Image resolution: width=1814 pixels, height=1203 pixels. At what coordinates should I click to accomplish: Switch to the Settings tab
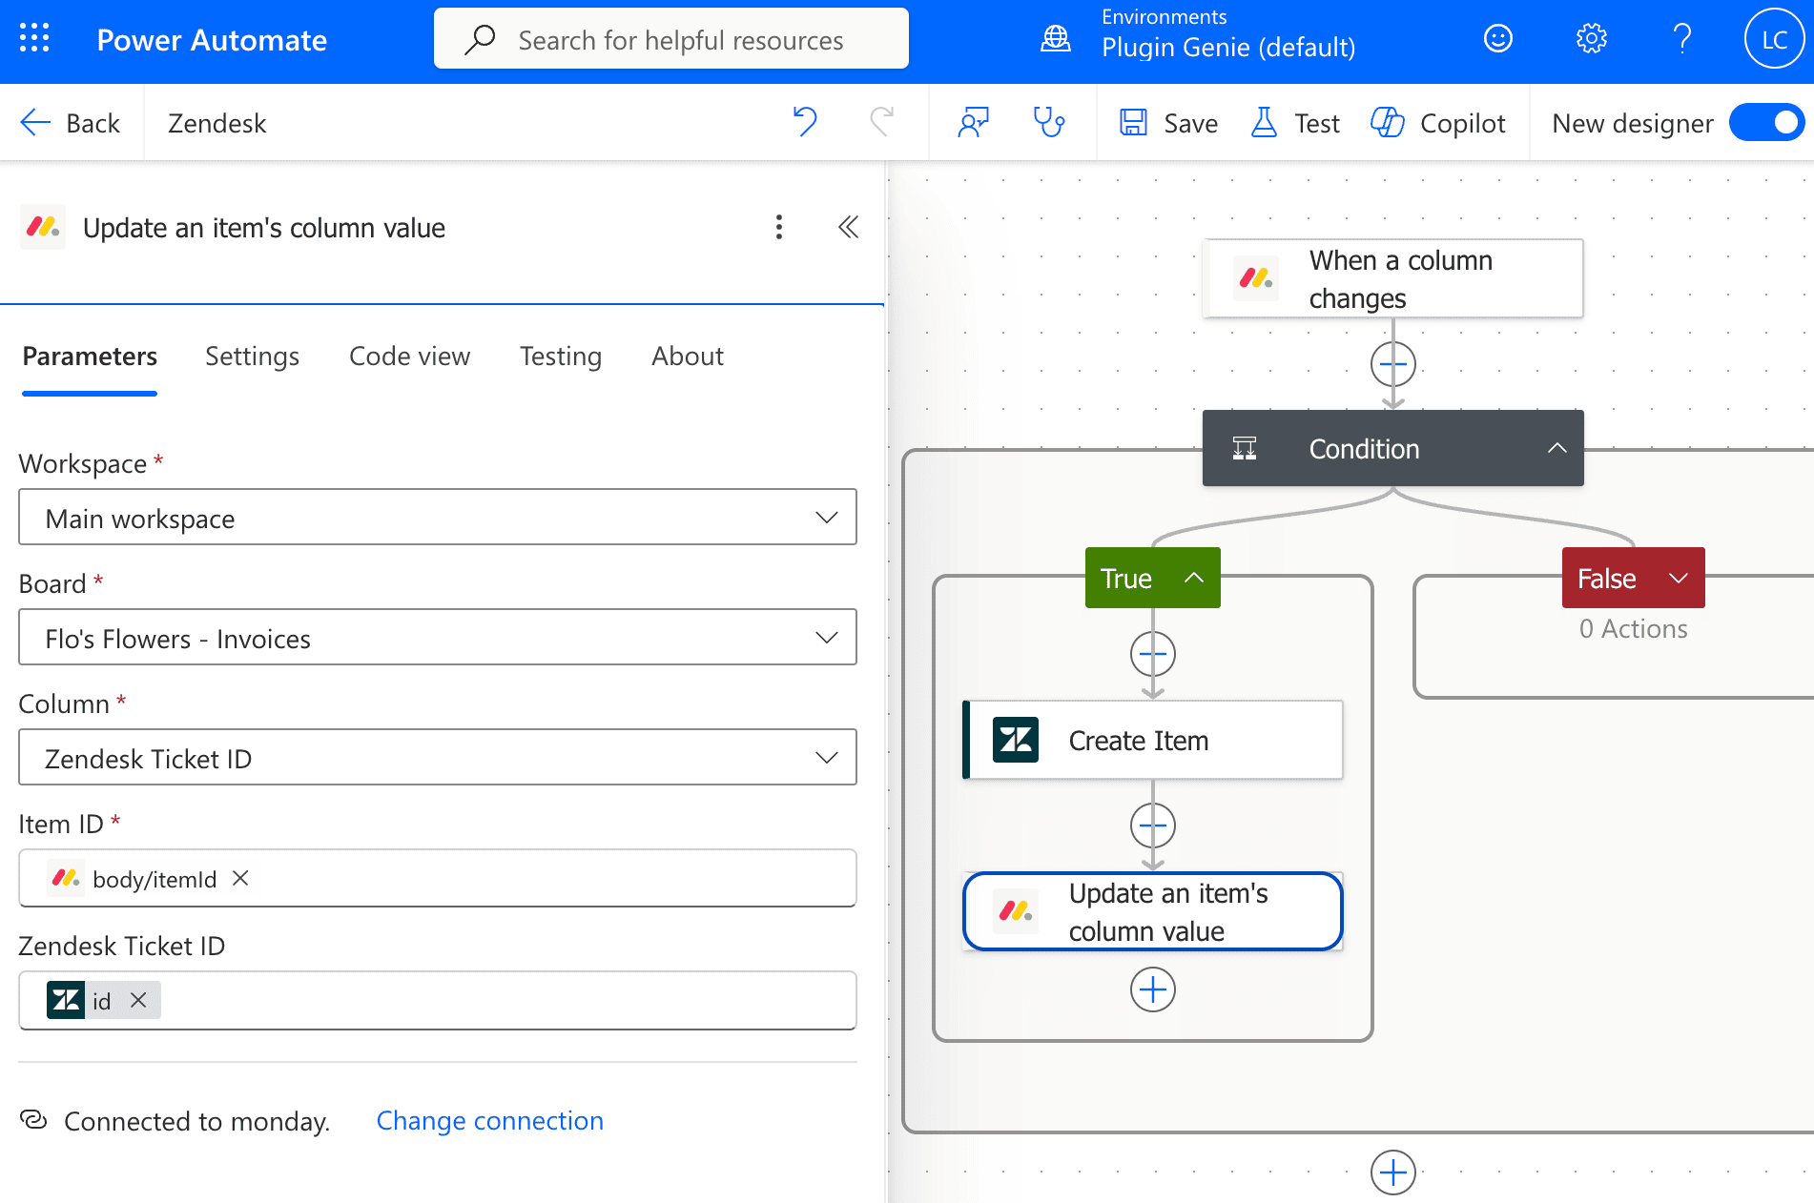tap(252, 357)
